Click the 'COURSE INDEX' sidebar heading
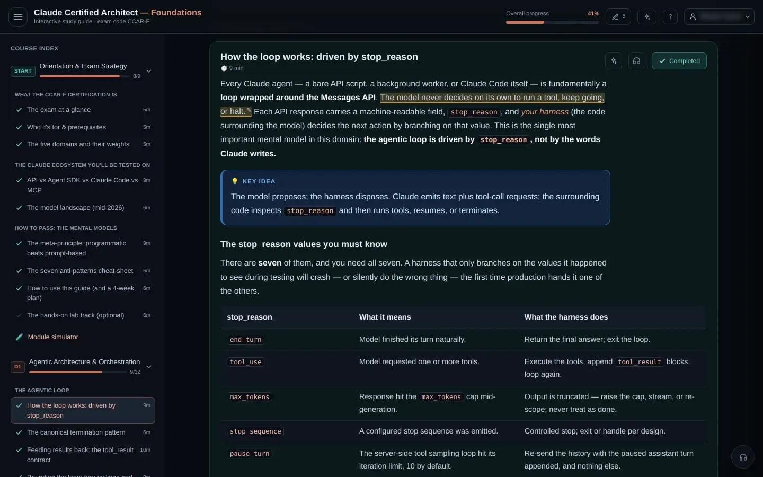763x477 pixels. coord(34,48)
